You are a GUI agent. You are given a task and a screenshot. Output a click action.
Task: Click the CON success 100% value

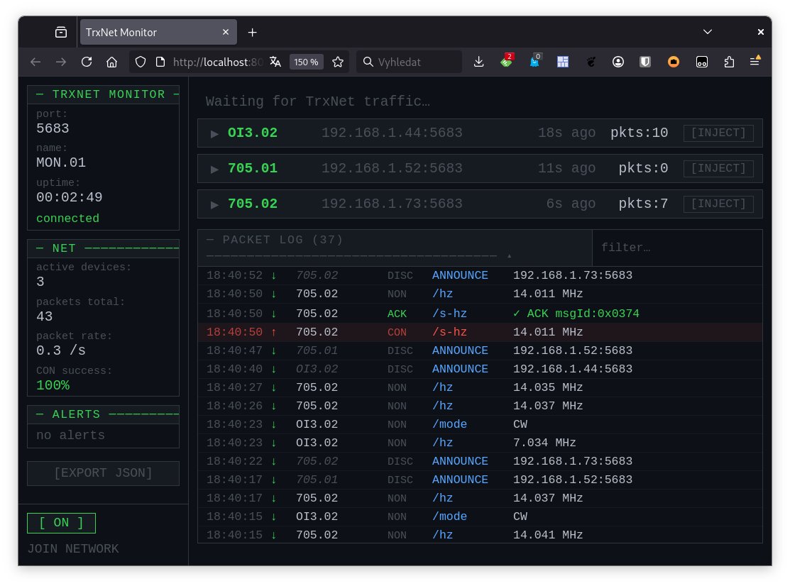pyautogui.click(x=53, y=386)
